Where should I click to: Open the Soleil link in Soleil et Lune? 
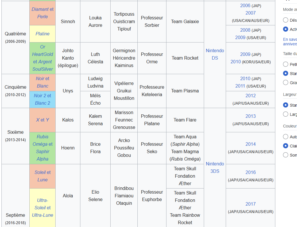point(40,173)
